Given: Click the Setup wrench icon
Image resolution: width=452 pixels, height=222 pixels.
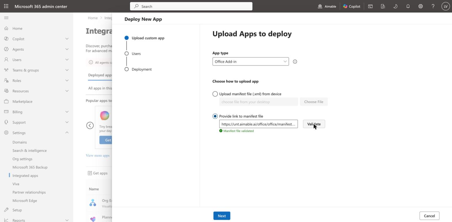Looking at the screenshot, I should point(6,210).
